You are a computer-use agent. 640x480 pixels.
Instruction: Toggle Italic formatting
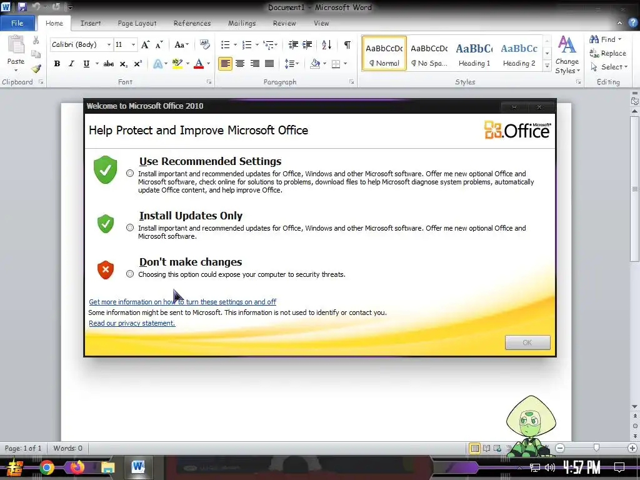coord(71,64)
